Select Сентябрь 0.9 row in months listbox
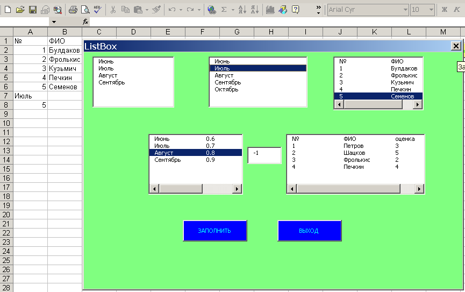 (196, 160)
